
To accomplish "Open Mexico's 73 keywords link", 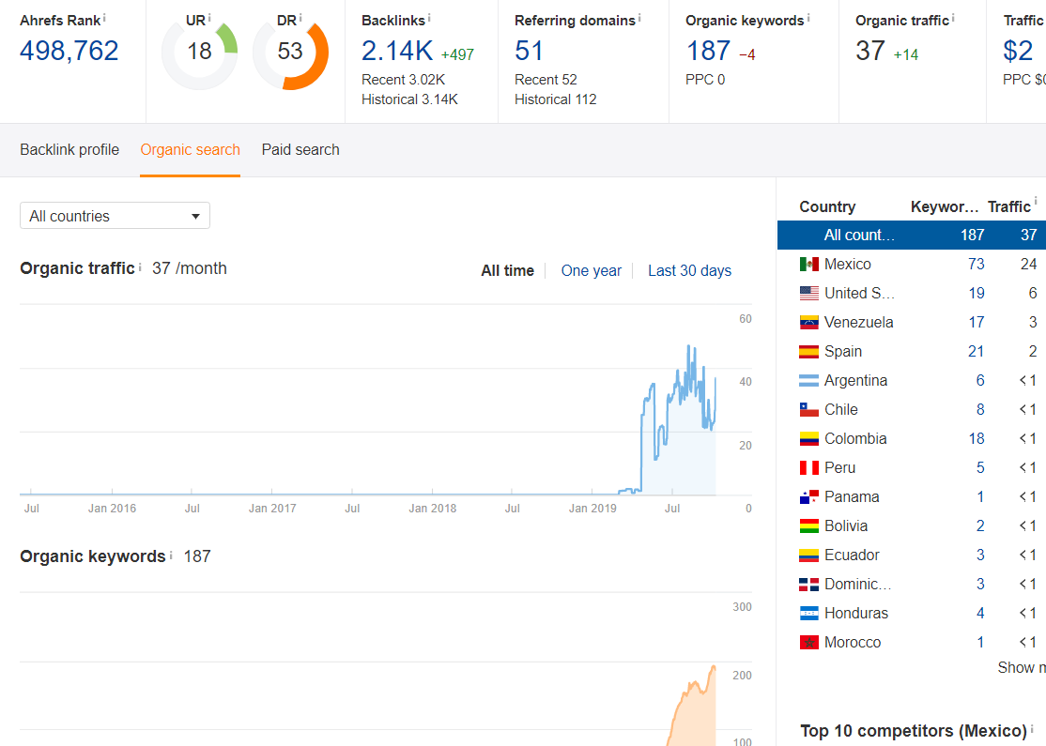I will point(976,264).
